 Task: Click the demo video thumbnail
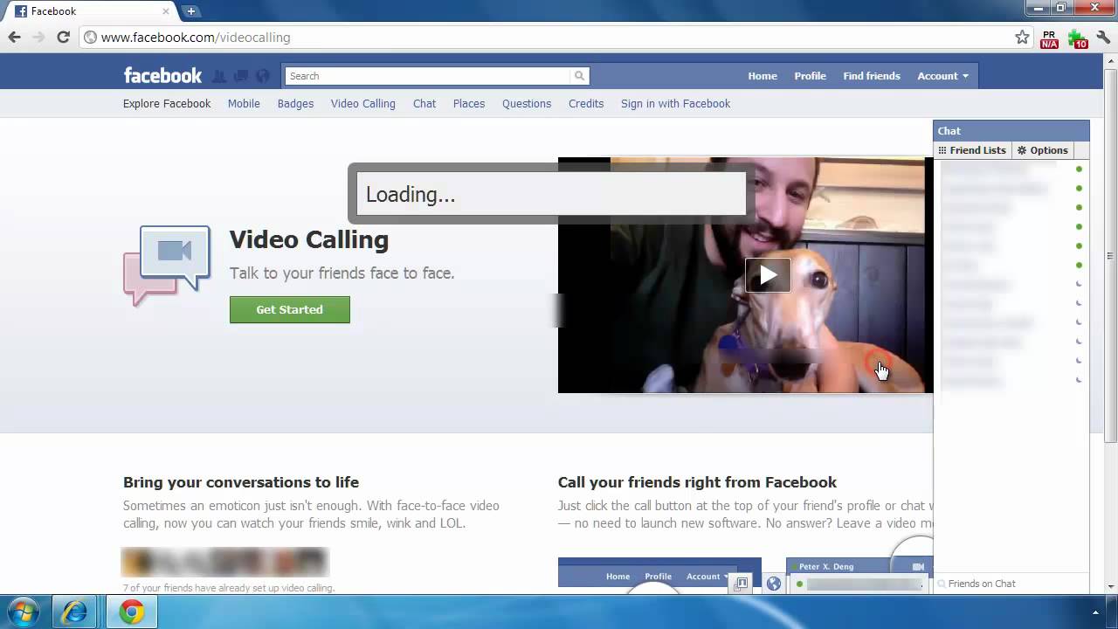coord(745,275)
